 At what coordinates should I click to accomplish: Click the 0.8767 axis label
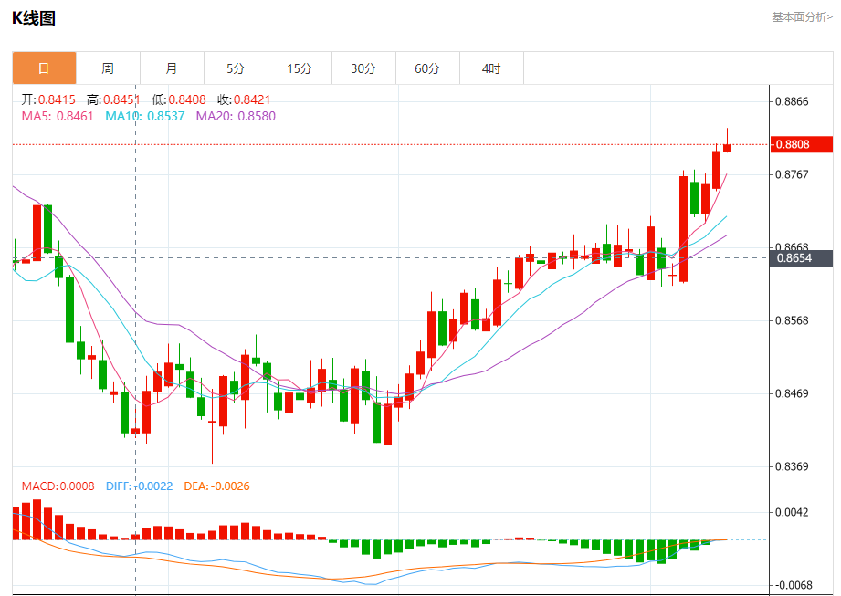pyautogui.click(x=792, y=174)
